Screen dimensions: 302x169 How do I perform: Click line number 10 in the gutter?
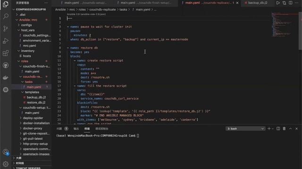point(59,56)
